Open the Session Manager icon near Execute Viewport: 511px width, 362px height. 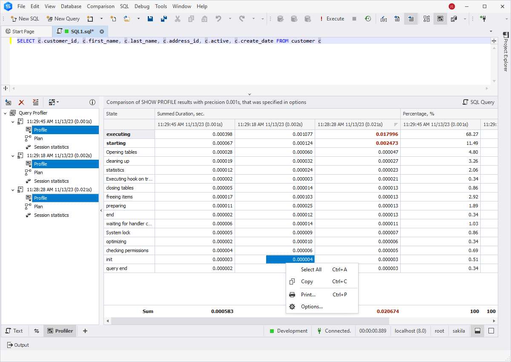point(368,19)
